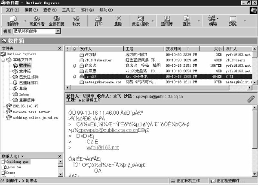258x185 pixels.
Task: Sort by the priority (!) column header
Action: (68, 49)
